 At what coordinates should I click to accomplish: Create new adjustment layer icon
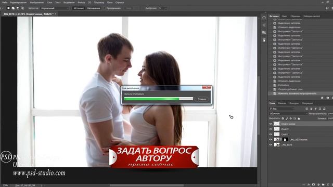pos(318,185)
